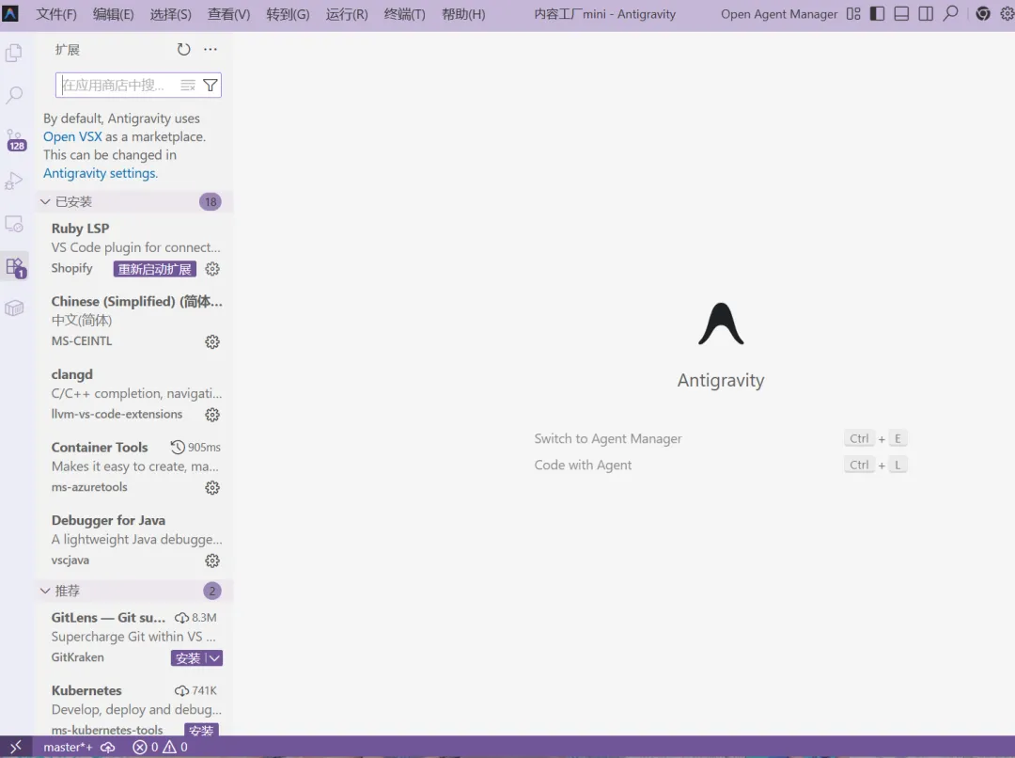Click 重新启动扩展 for Ruby LSP
The height and width of the screenshot is (758, 1015).
(155, 269)
